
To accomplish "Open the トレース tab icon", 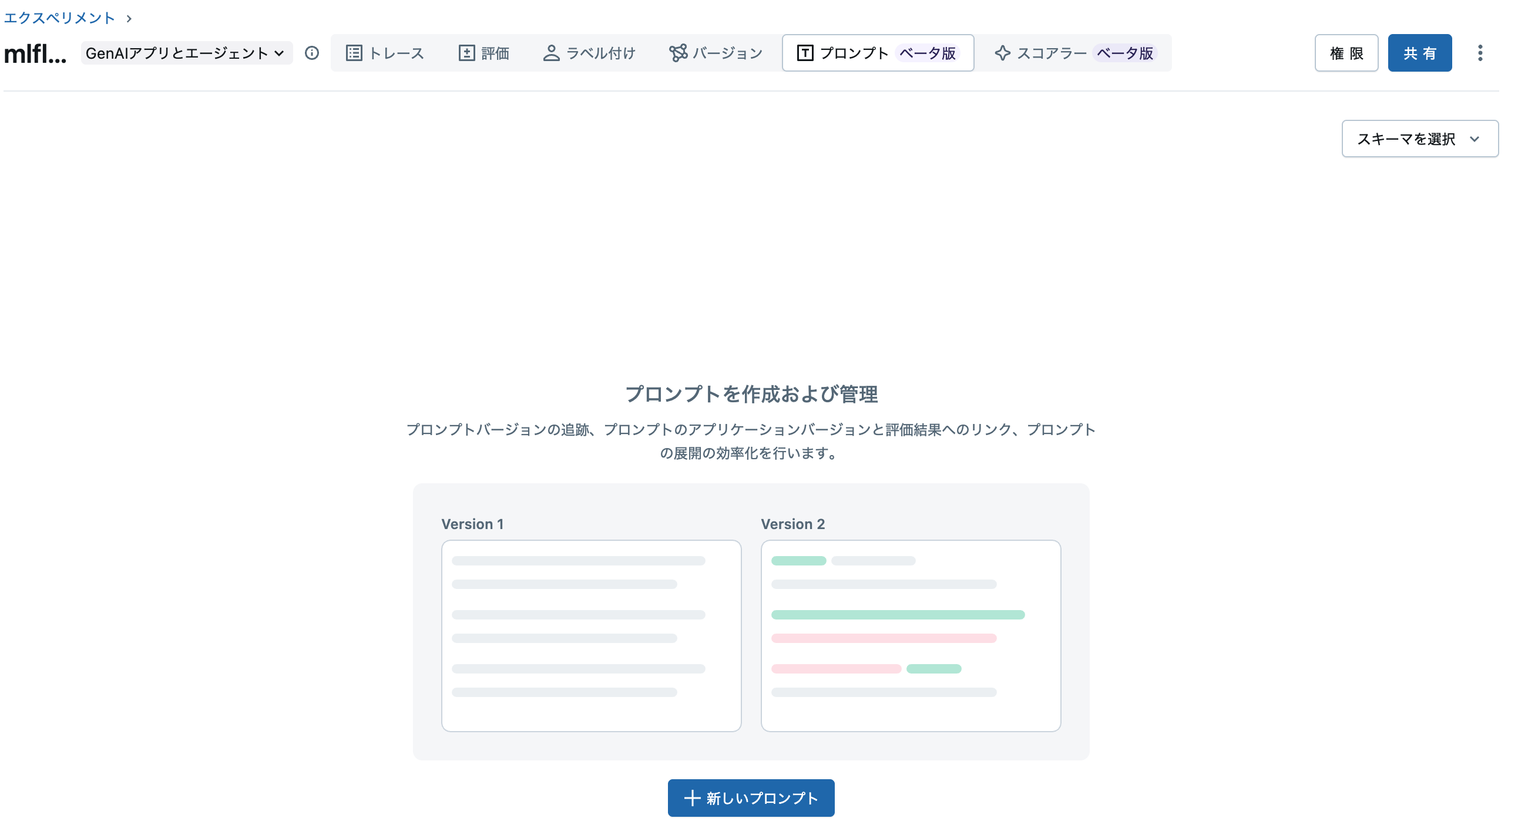I will tap(354, 53).
